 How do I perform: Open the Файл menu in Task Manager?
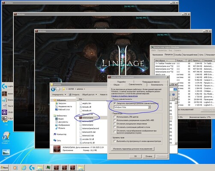[x=154, y=50]
